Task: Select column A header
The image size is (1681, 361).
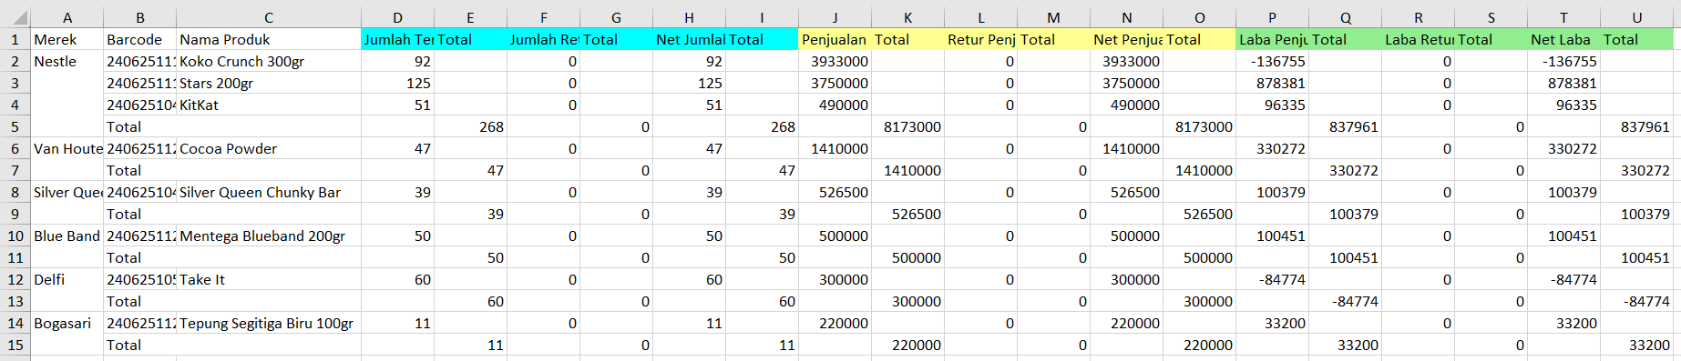Action: [x=67, y=17]
